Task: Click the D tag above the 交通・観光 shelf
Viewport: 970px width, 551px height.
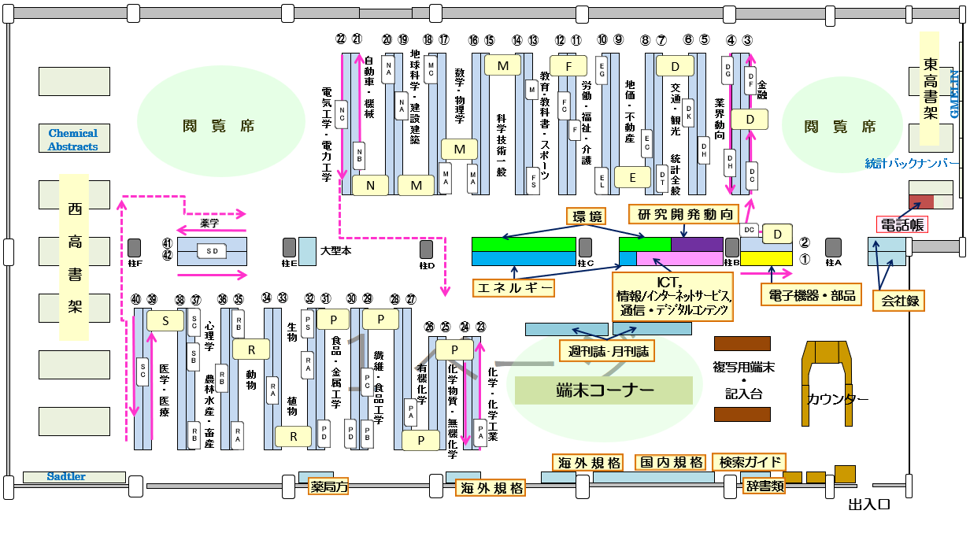Action: 673,66
